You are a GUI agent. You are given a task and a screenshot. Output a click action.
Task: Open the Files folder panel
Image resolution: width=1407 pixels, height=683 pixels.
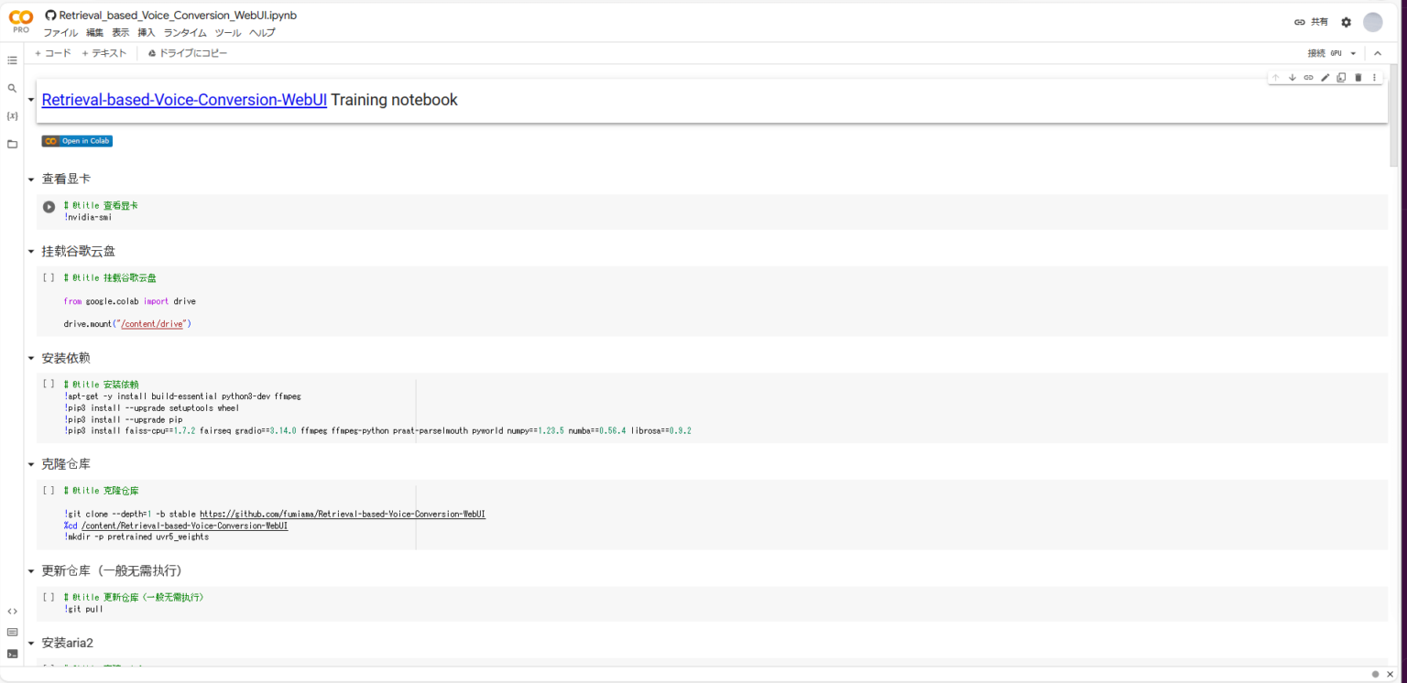pos(12,144)
